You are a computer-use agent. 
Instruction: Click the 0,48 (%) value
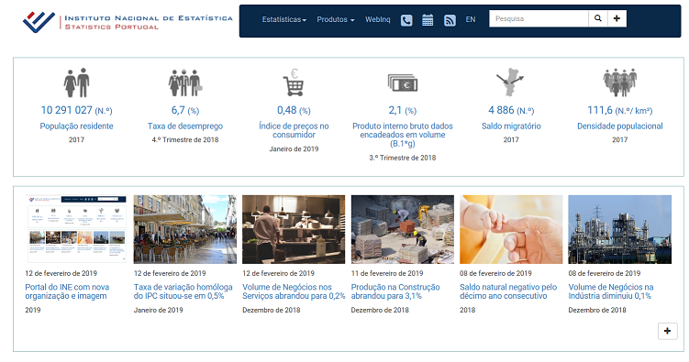point(294,110)
